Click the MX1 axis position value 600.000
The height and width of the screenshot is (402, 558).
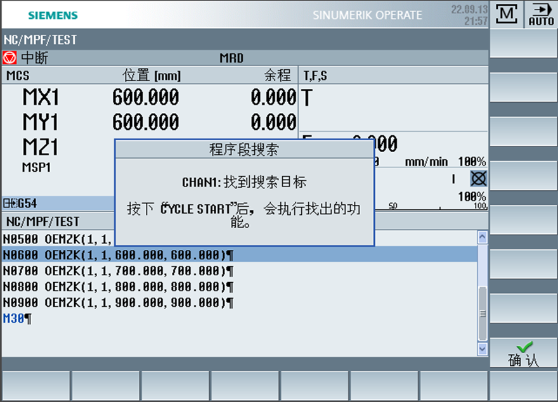tap(146, 97)
